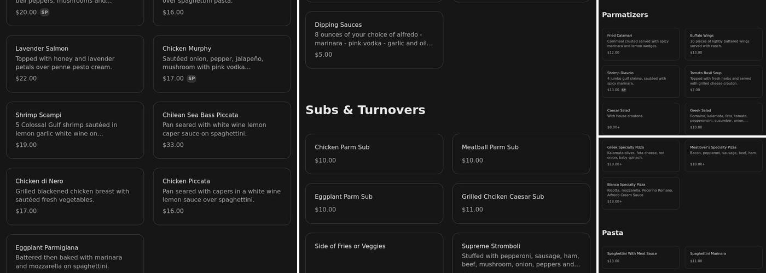Viewport: 766px width, 273px height.
Task: Choose the Meatball Parm Sub
Action: point(521,153)
